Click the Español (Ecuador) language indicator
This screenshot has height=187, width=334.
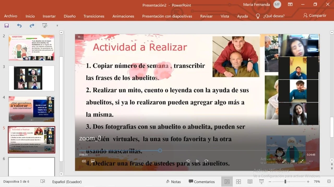(67, 182)
